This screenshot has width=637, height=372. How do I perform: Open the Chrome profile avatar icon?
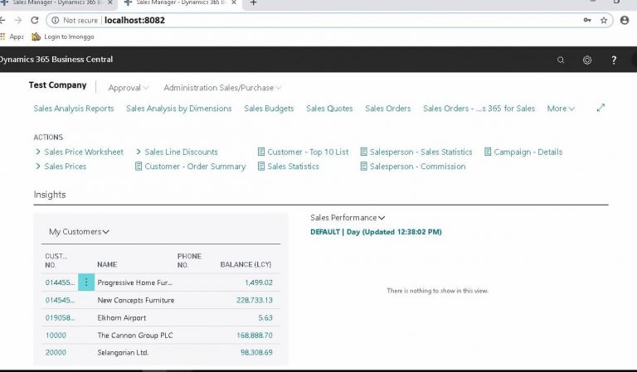625,20
